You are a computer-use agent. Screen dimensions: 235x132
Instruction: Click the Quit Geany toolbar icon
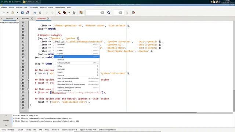134,13
